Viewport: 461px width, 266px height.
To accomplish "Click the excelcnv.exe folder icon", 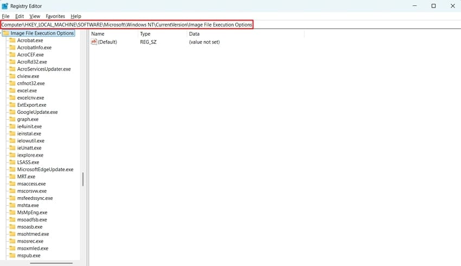I will point(12,98).
